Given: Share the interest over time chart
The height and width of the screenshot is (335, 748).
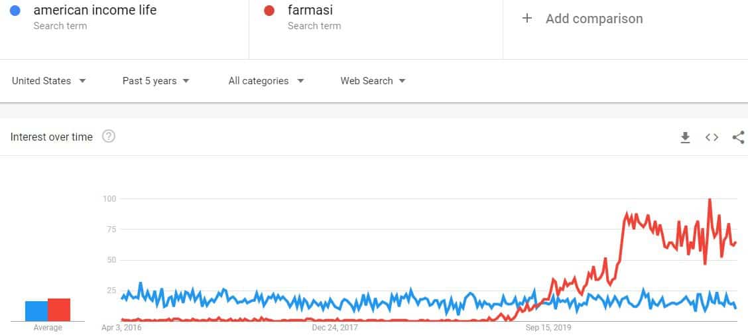Looking at the screenshot, I should pos(739,137).
